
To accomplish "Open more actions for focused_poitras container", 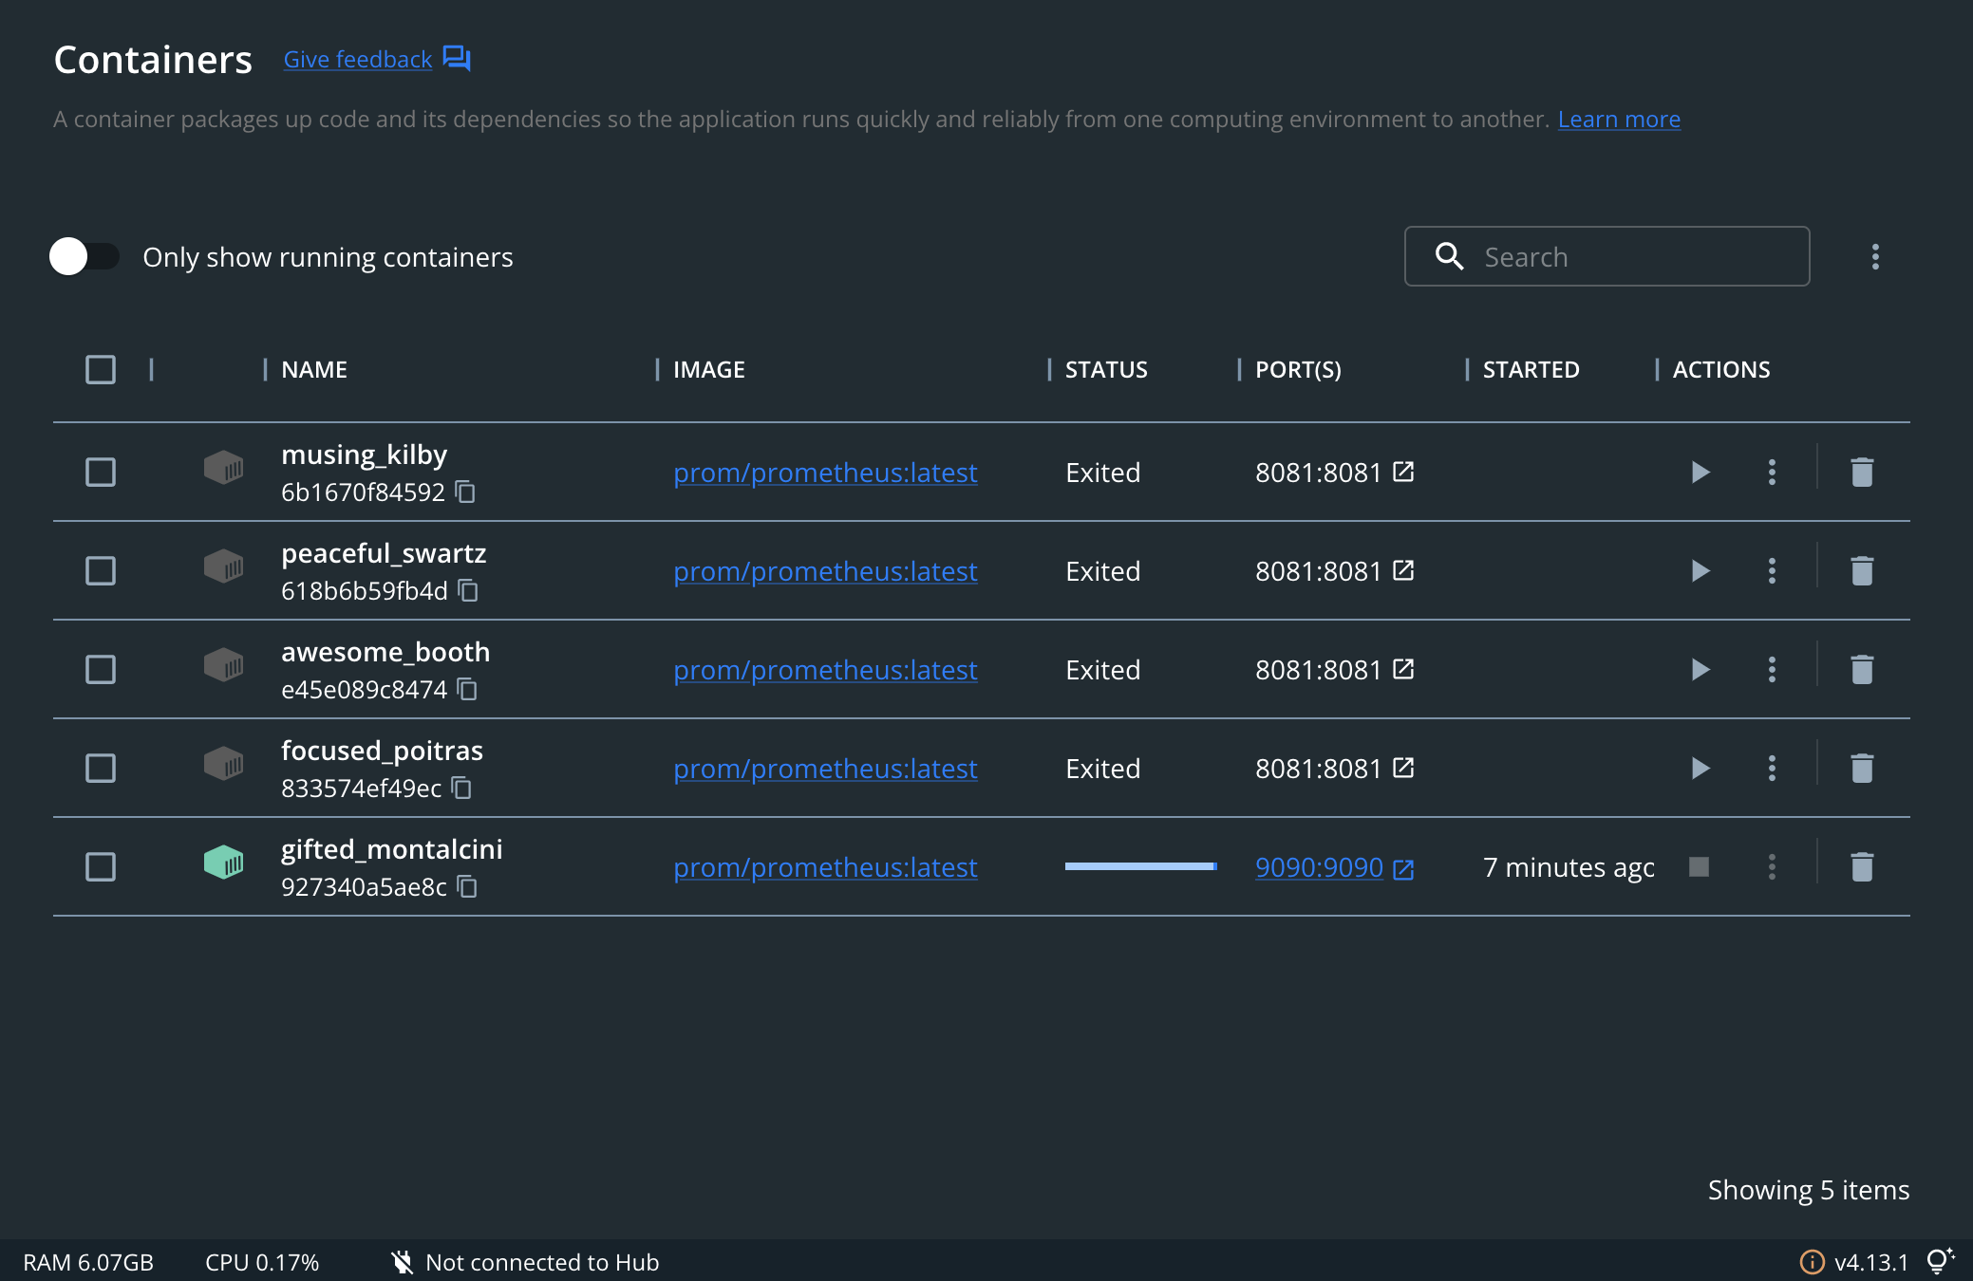I will 1772,768.
